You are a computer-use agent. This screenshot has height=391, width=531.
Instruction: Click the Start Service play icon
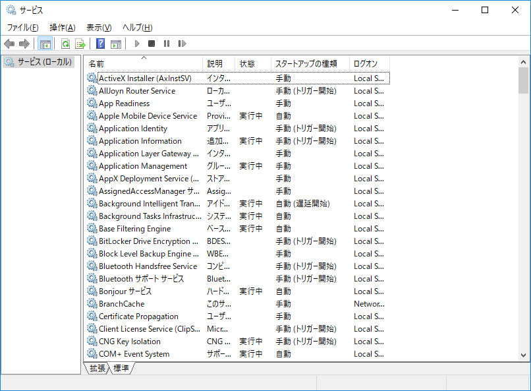[x=137, y=44]
